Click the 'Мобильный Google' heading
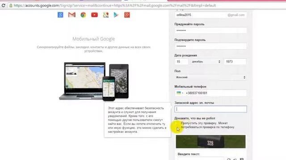 pyautogui.click(x=93, y=39)
